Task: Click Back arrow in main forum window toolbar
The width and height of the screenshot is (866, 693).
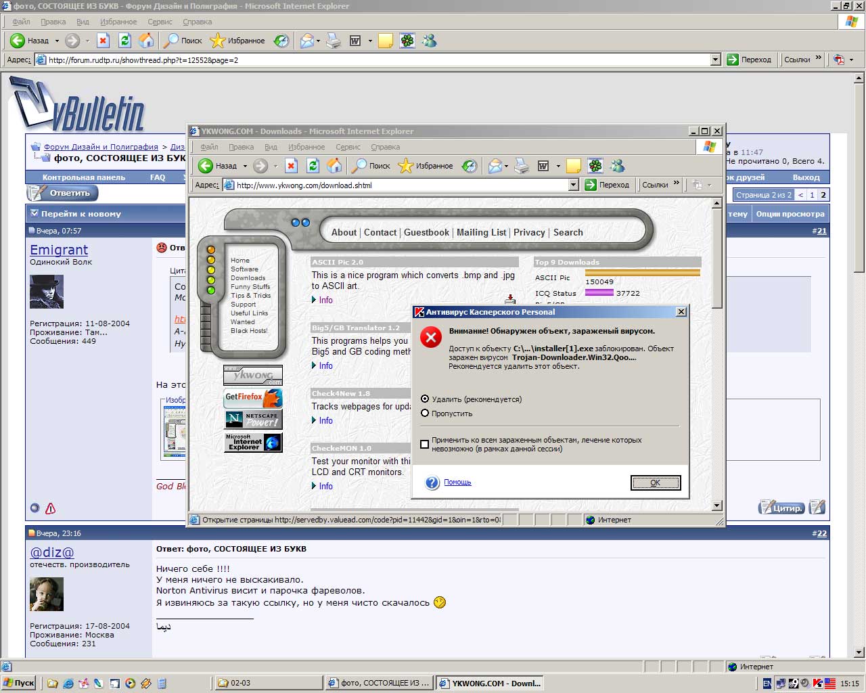Action: pyautogui.click(x=18, y=41)
